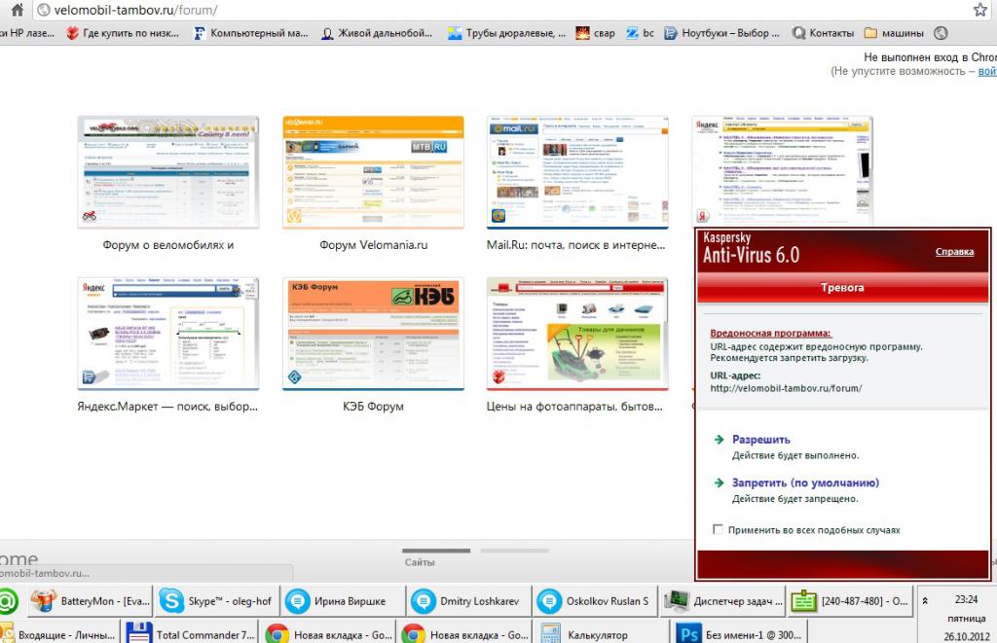Open Живой дальнобой bookmark
This screenshot has width=997, height=643.
click(x=377, y=33)
